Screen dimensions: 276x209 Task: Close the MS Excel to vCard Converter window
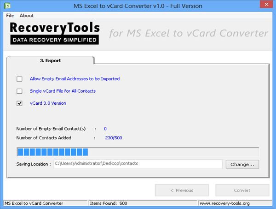click(x=266, y=4)
